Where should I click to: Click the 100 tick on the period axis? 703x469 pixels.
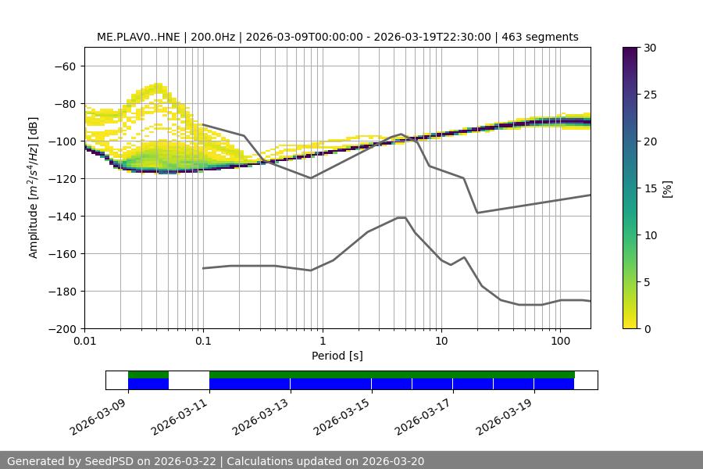pos(559,342)
